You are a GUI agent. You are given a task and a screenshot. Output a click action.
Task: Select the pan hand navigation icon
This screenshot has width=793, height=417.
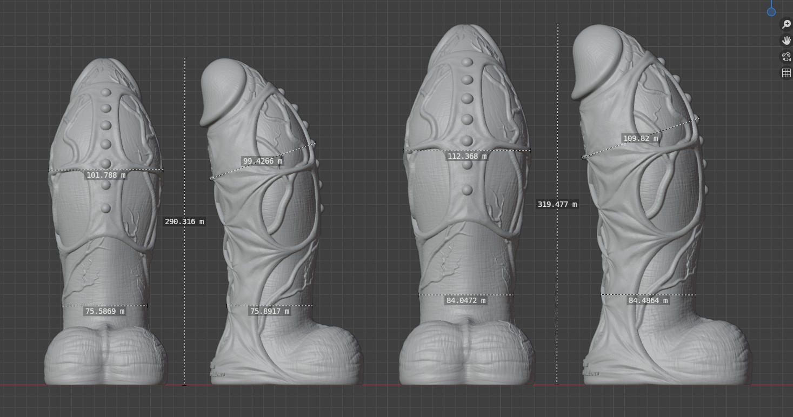pyautogui.click(x=786, y=41)
